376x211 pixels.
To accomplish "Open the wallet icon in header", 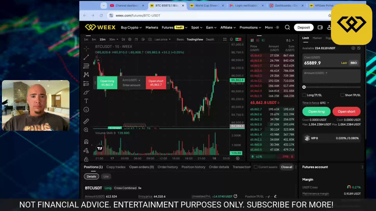I will point(320,28).
